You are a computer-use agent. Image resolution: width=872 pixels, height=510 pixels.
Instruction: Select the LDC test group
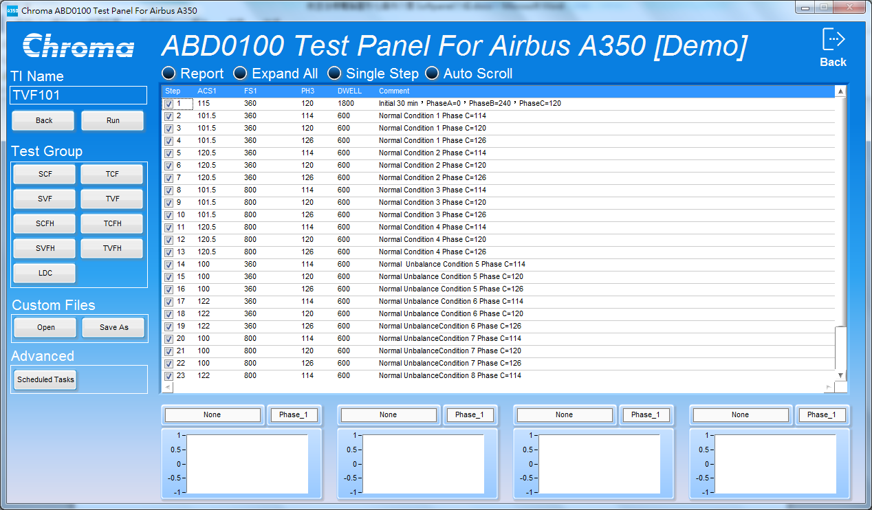pyautogui.click(x=45, y=273)
